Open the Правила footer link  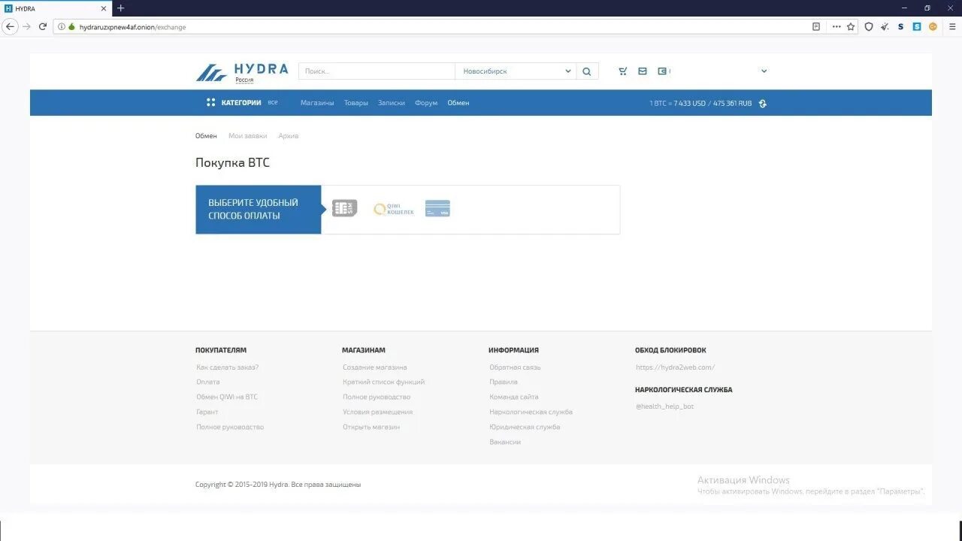pos(504,382)
